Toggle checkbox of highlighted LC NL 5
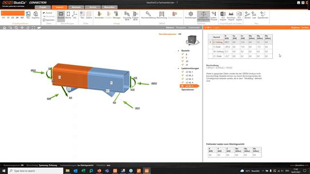Viewport: 310px width, 174px height. point(183,86)
